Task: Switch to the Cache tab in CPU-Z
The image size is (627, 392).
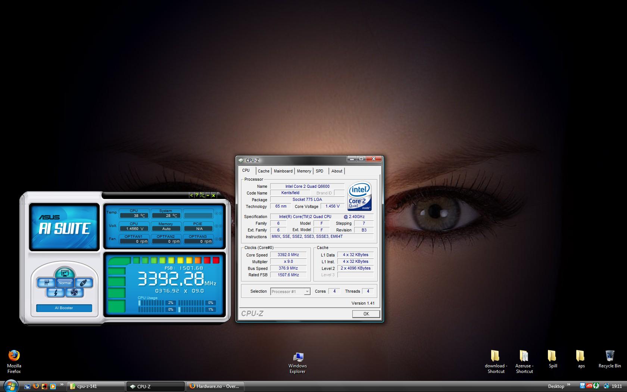Action: click(263, 171)
